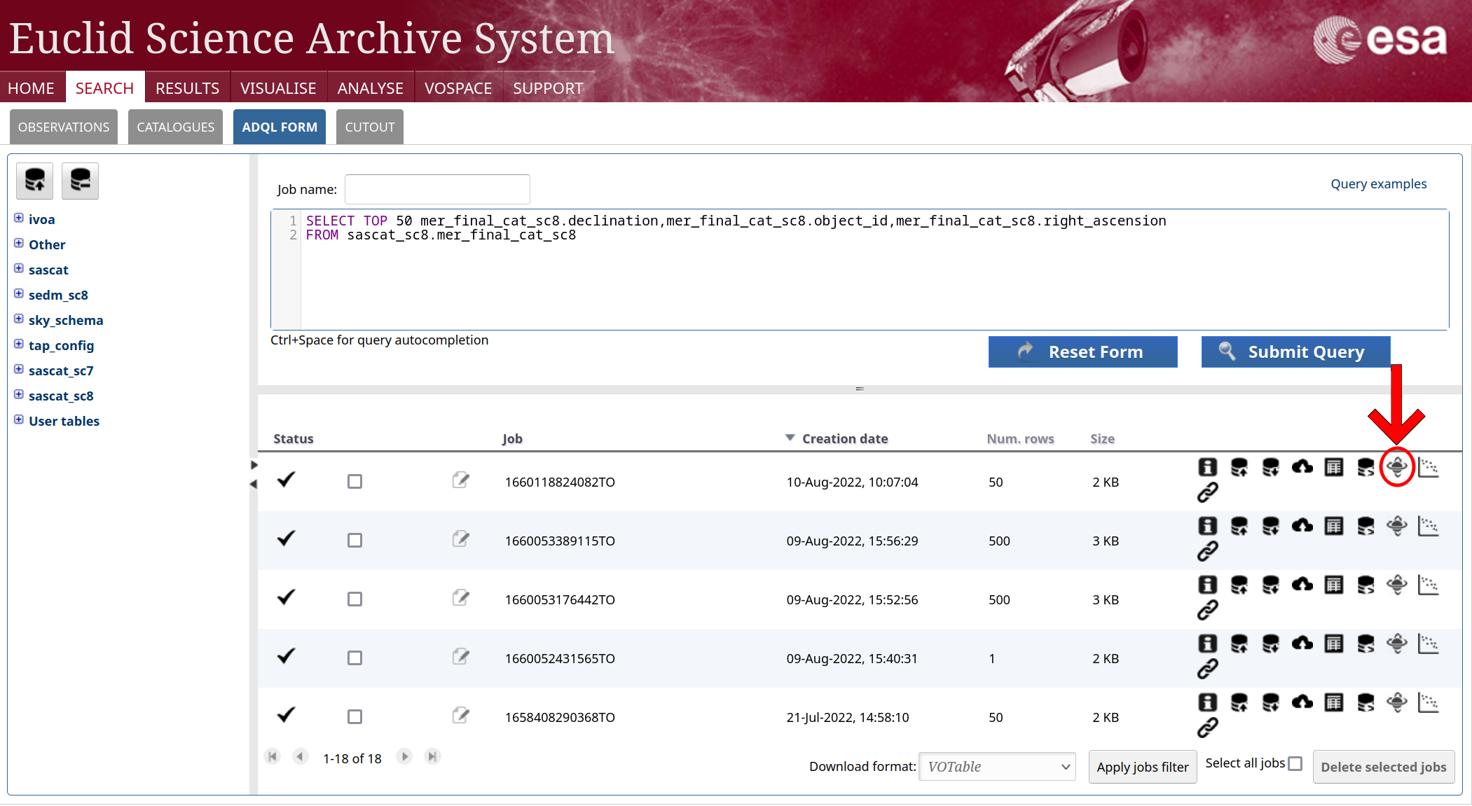Click chain link icon for job 1660052431565TO
This screenshot has width=1472, height=806.
(x=1207, y=669)
